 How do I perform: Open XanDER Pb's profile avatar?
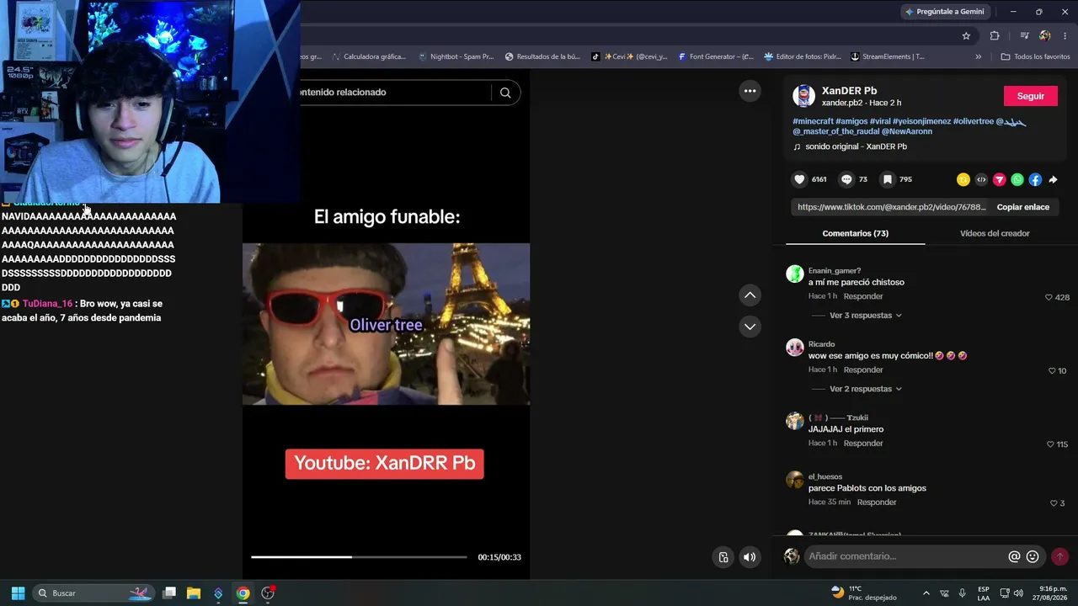coord(804,96)
